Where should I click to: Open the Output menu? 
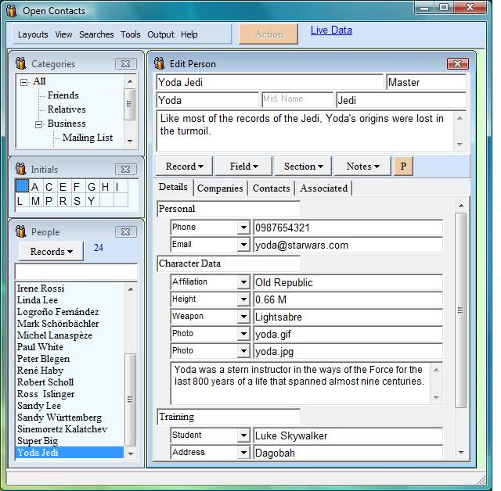[x=160, y=34]
